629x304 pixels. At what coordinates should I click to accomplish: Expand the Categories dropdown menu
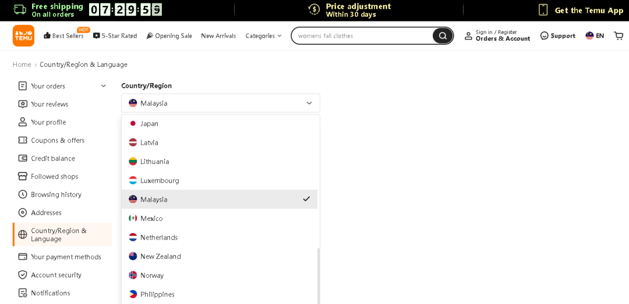tap(263, 36)
